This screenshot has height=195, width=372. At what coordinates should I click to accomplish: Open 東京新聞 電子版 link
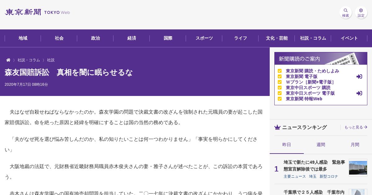[x=302, y=76]
